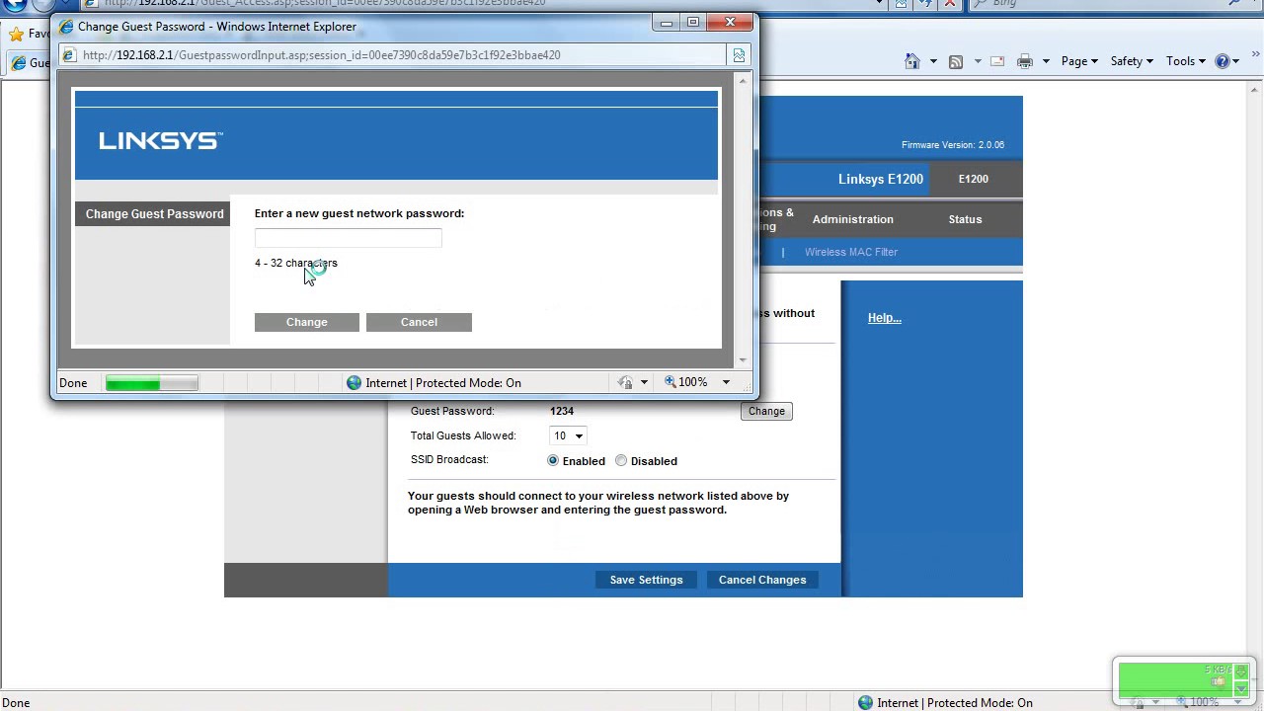1264x711 pixels.
Task: Click the Favorites star icon
Action: pyautogui.click(x=16, y=34)
